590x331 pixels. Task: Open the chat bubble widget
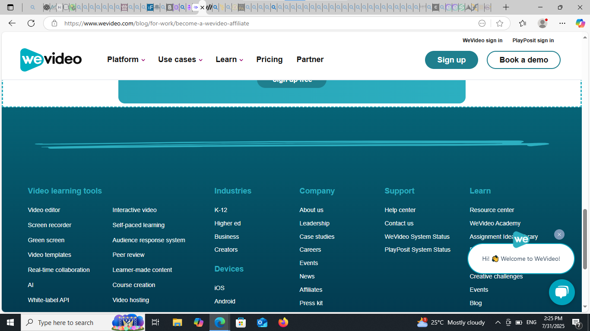click(x=561, y=292)
